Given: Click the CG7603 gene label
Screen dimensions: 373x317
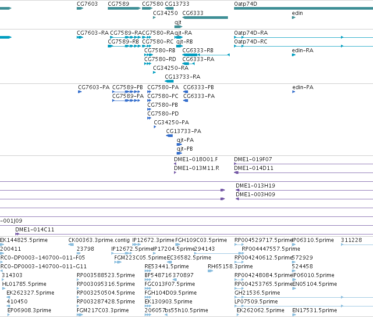Looking at the screenshot, I should click(x=87, y=4).
